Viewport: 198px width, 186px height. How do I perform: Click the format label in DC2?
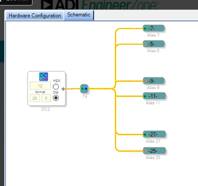point(40,92)
